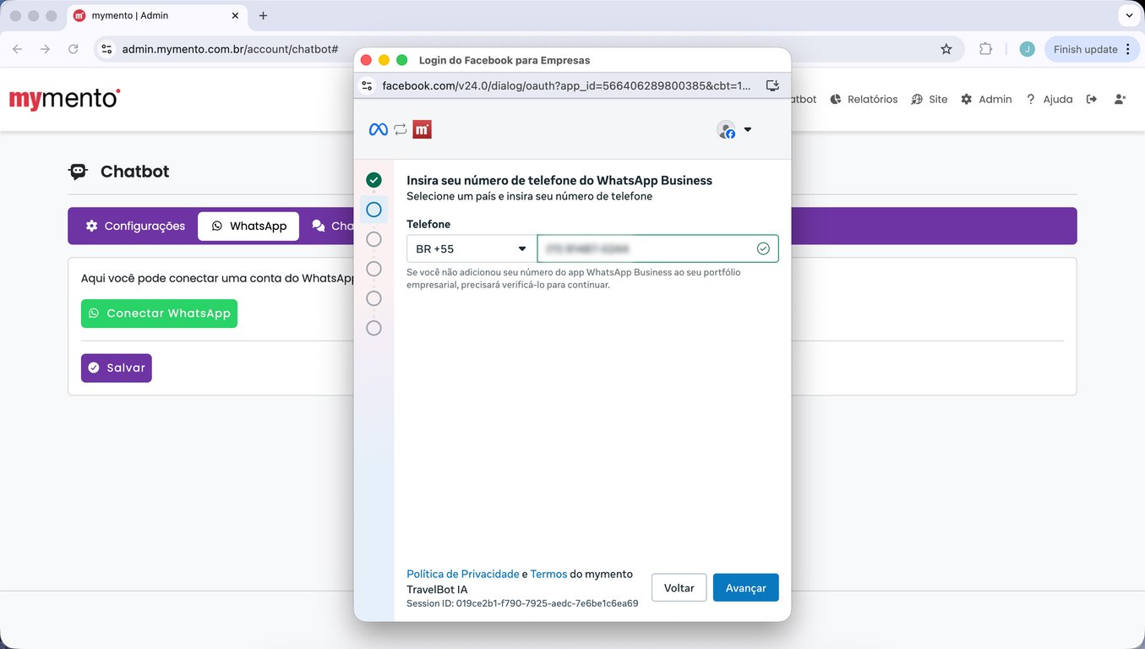Screen dimensions: 1145x649
Task: Close the mymento | Admin tab
Action: [x=235, y=15]
